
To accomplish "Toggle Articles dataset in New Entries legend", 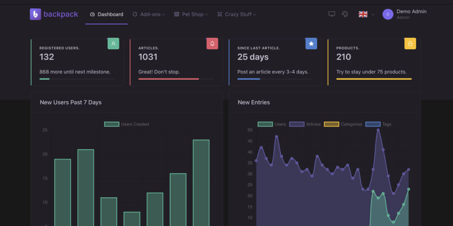I will (305, 124).
